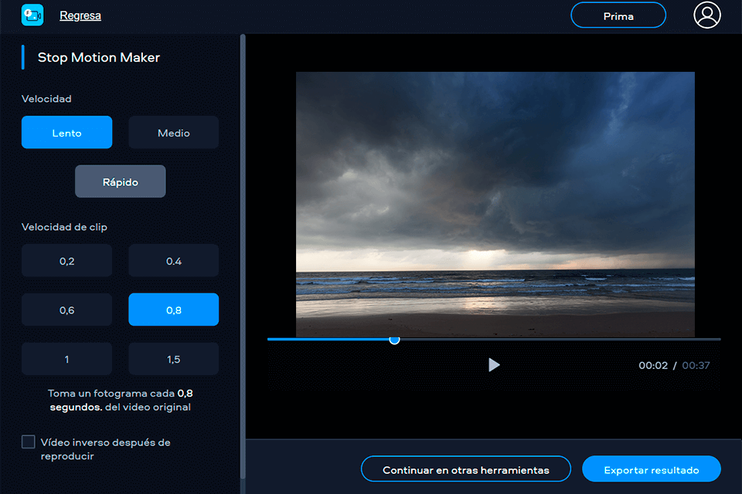Select the Medio speed option
The width and height of the screenshot is (742, 494).
tap(173, 132)
